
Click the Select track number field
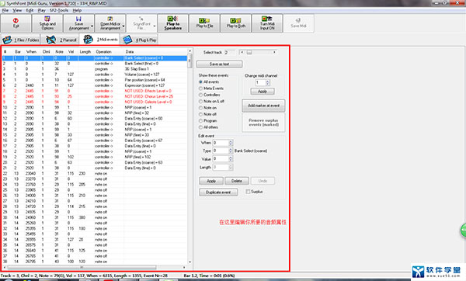[x=229, y=52]
